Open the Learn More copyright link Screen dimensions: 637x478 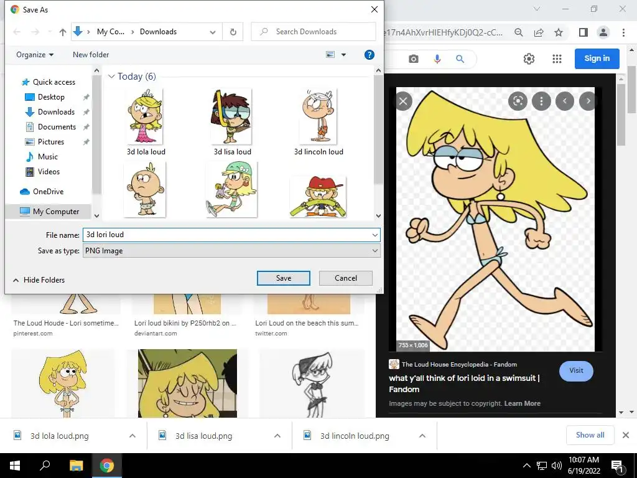pyautogui.click(x=522, y=403)
